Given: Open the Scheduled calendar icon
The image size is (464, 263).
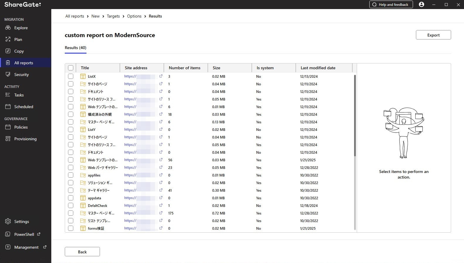Looking at the screenshot, I should point(8,107).
